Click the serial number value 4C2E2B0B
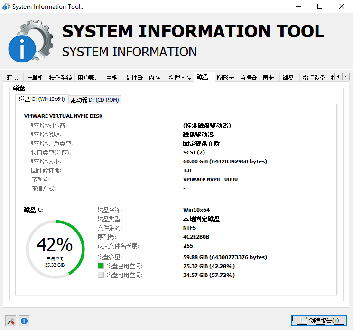The width and height of the screenshot is (353, 330). click(x=196, y=237)
